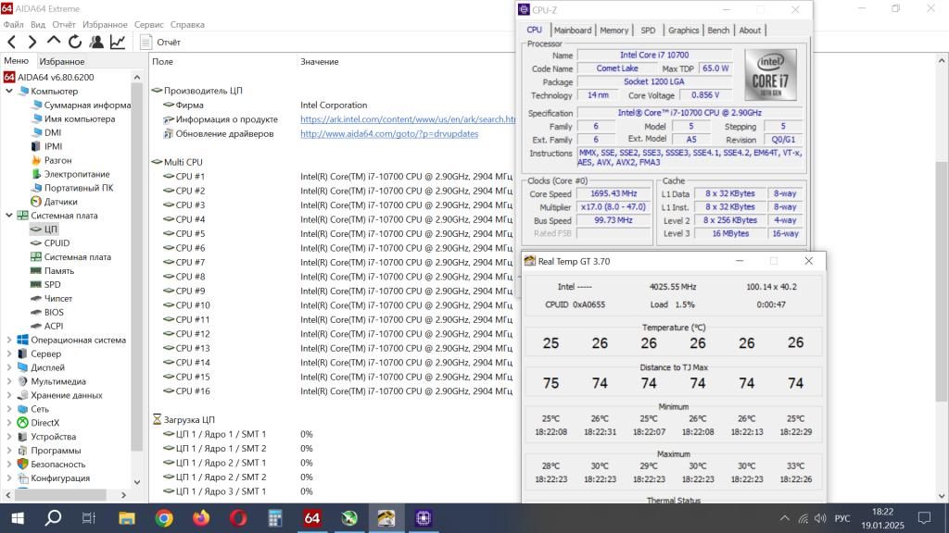Launch Opera from the taskbar

(238, 518)
